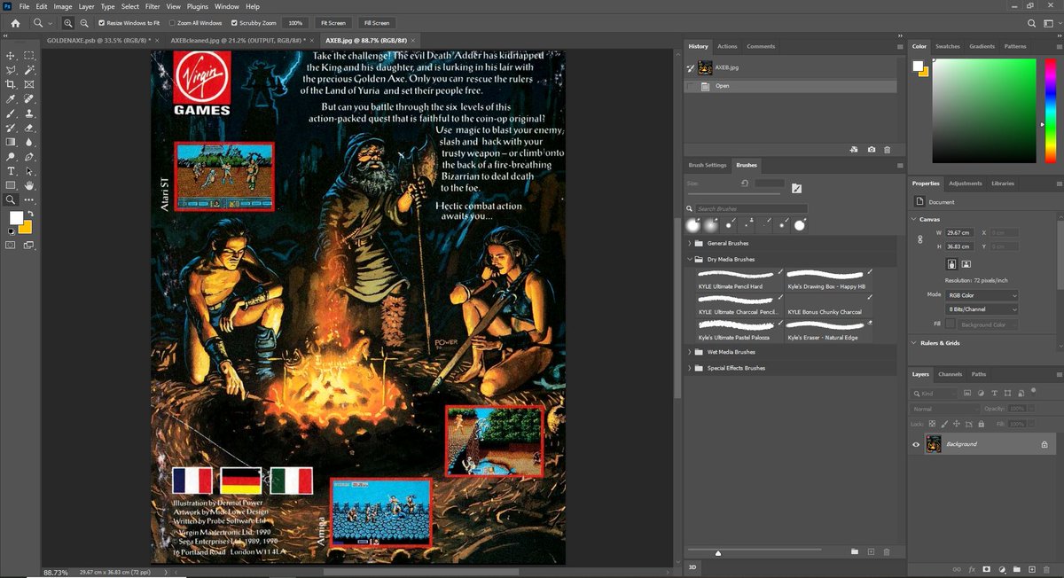Select the Path Selection tool
Screen dimensions: 1064x578
click(x=29, y=171)
